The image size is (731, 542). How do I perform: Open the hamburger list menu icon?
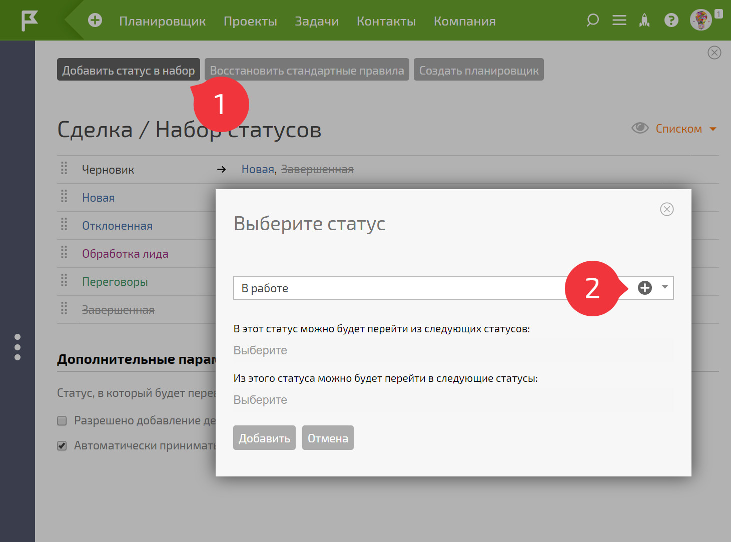(x=619, y=21)
